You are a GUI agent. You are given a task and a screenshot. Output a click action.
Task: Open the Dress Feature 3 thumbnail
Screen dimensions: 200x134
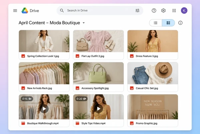153,41
